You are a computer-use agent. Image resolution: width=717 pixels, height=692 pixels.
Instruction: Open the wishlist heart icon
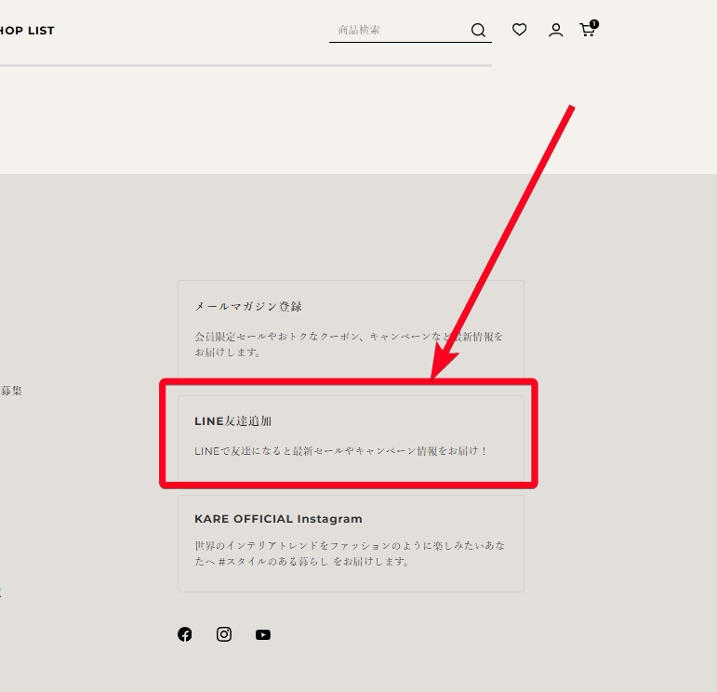pyautogui.click(x=520, y=30)
